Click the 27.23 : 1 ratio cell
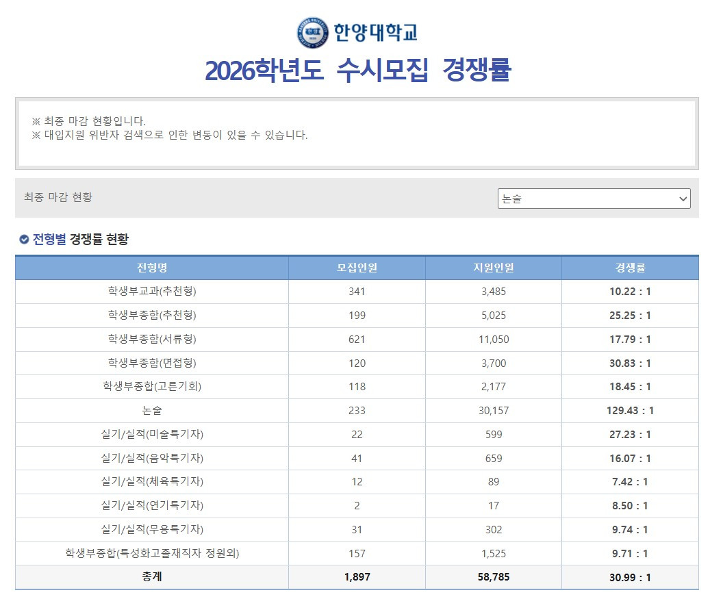 pos(631,435)
